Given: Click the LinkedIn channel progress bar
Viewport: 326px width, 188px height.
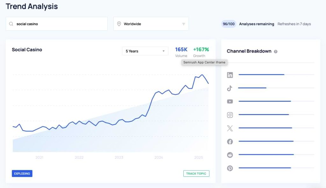Looking at the screenshot, I should tap(261, 75).
